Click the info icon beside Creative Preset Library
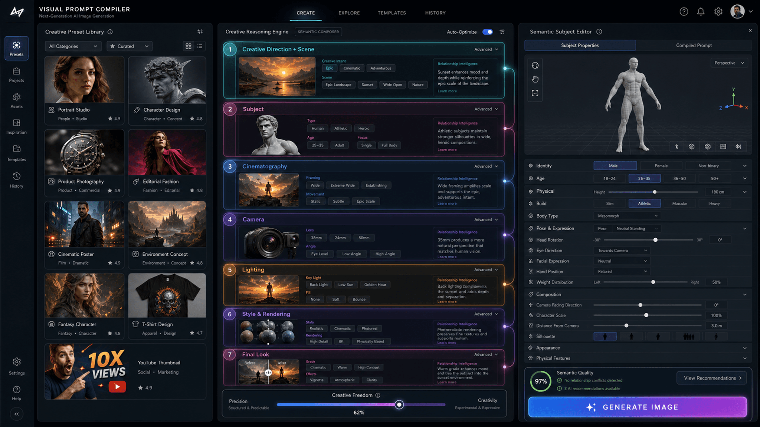760x427 pixels. pos(110,32)
